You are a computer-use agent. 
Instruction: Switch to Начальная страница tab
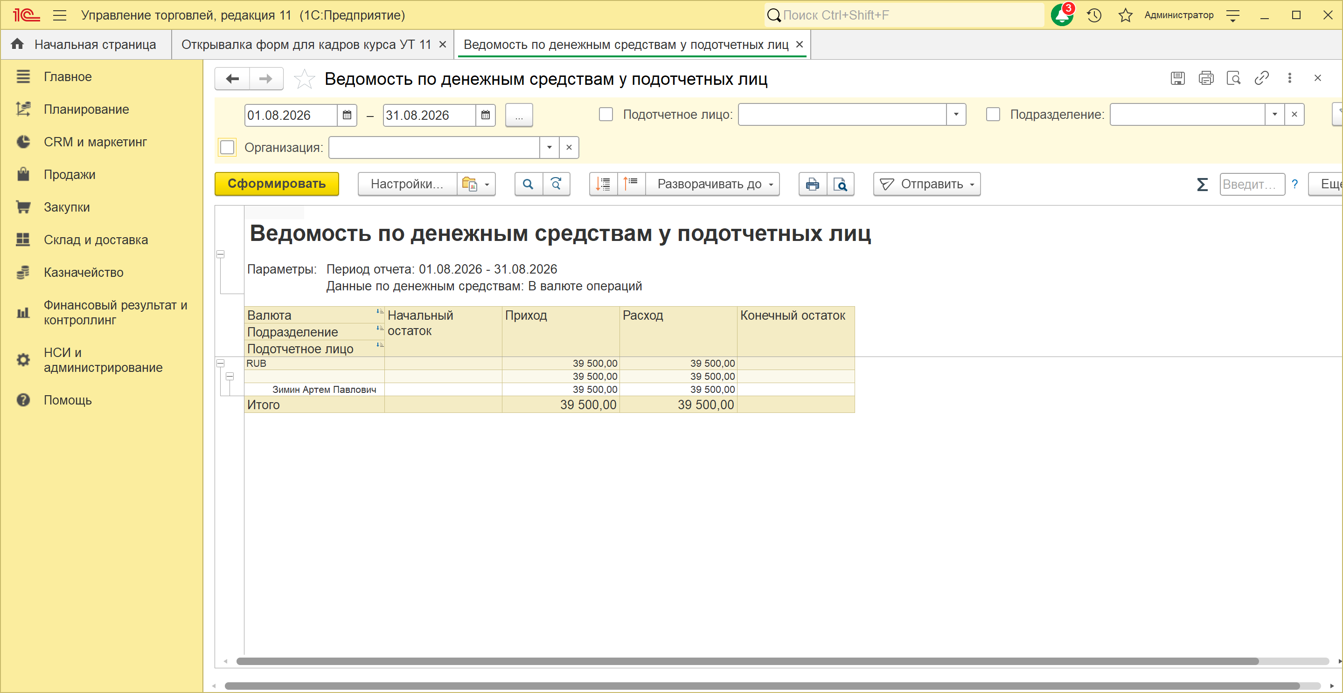pyautogui.click(x=86, y=44)
